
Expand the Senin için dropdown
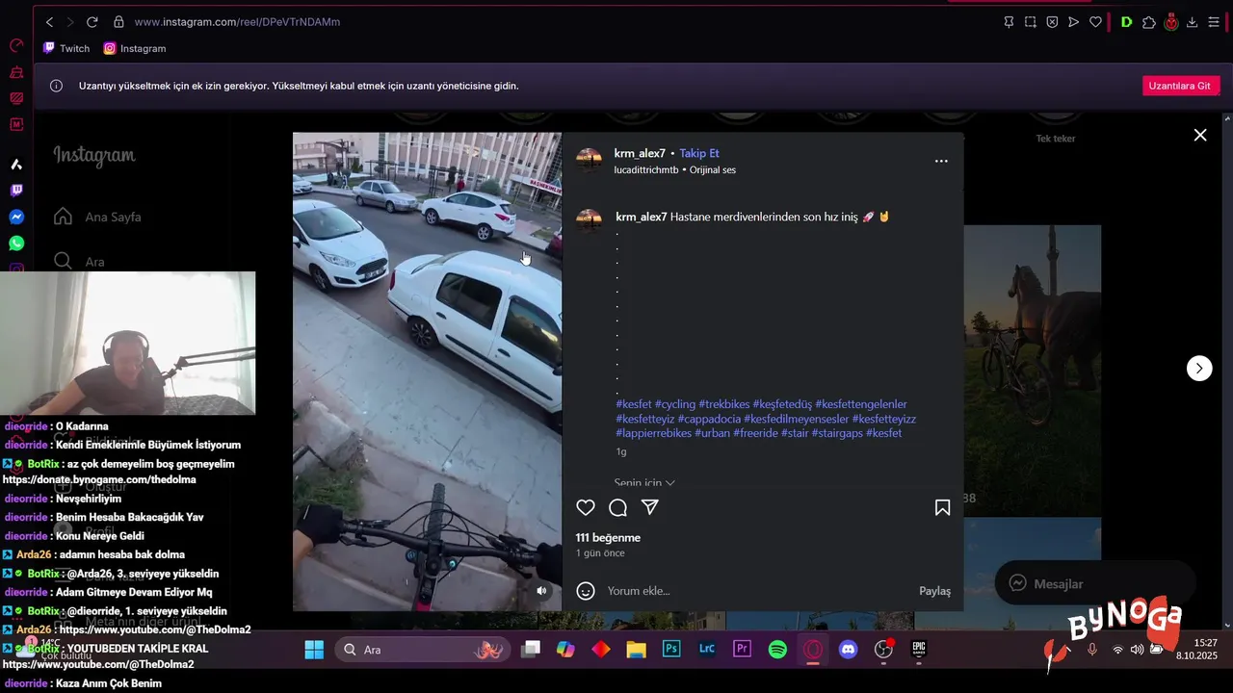tap(644, 483)
